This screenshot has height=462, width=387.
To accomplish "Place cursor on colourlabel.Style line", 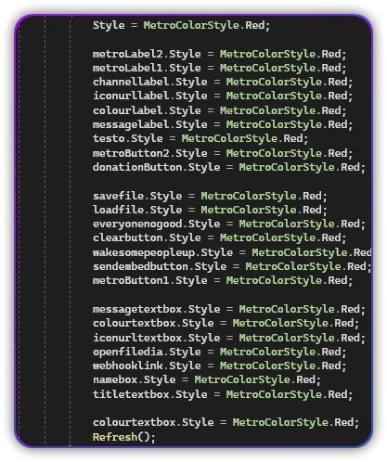I will [x=219, y=110].
